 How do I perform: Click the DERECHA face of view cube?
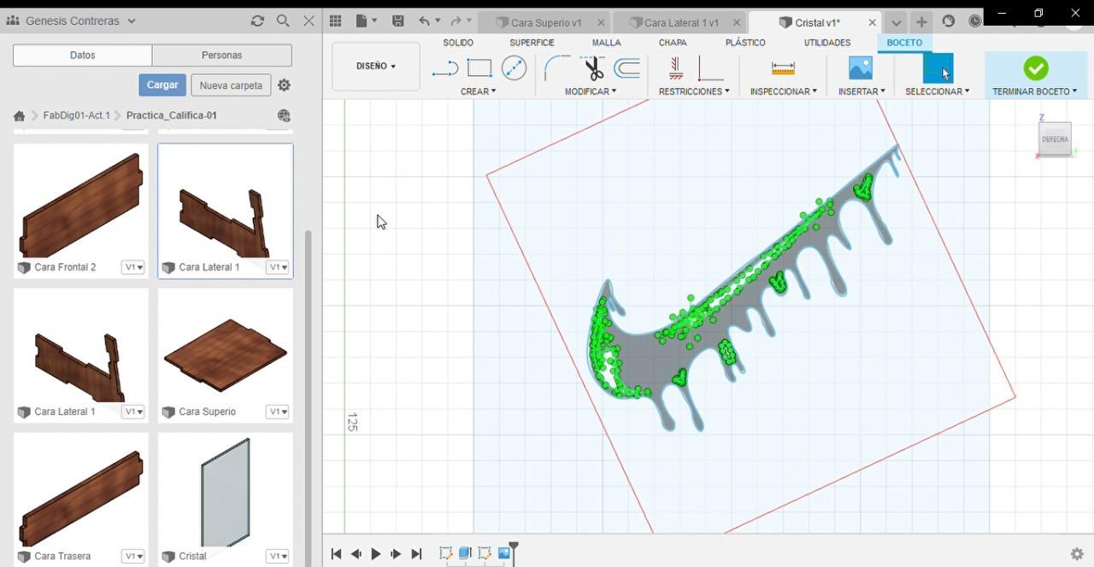click(x=1055, y=139)
